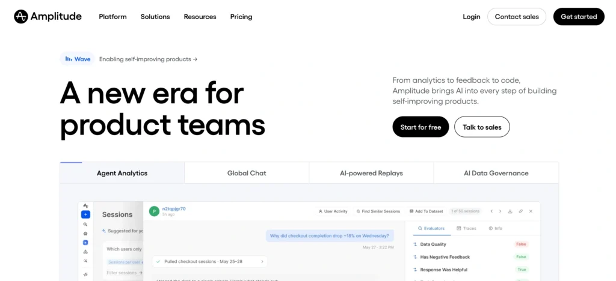The image size is (616, 281).
Task: Go to next session with right chevron
Action: 500,211
